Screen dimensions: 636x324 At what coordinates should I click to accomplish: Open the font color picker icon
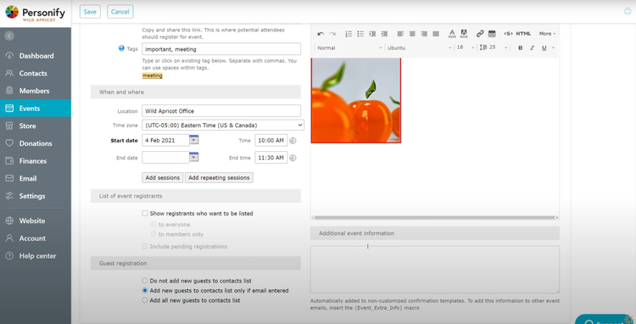point(452,34)
